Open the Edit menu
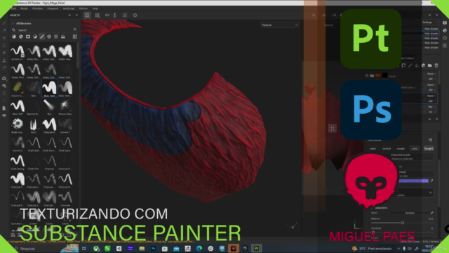This screenshot has width=449, height=253. pos(14,8)
